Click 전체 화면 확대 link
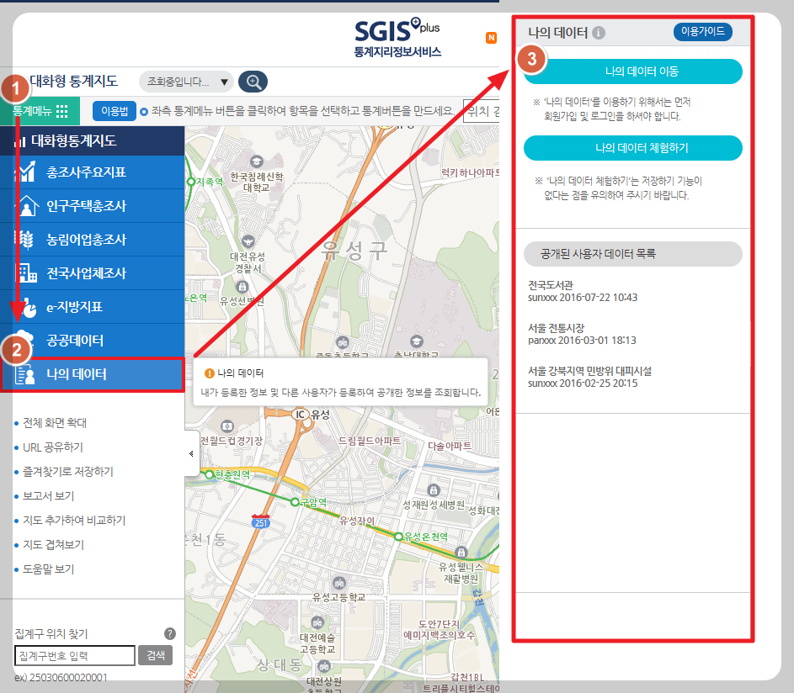Image resolution: width=794 pixels, height=693 pixels. click(x=55, y=423)
